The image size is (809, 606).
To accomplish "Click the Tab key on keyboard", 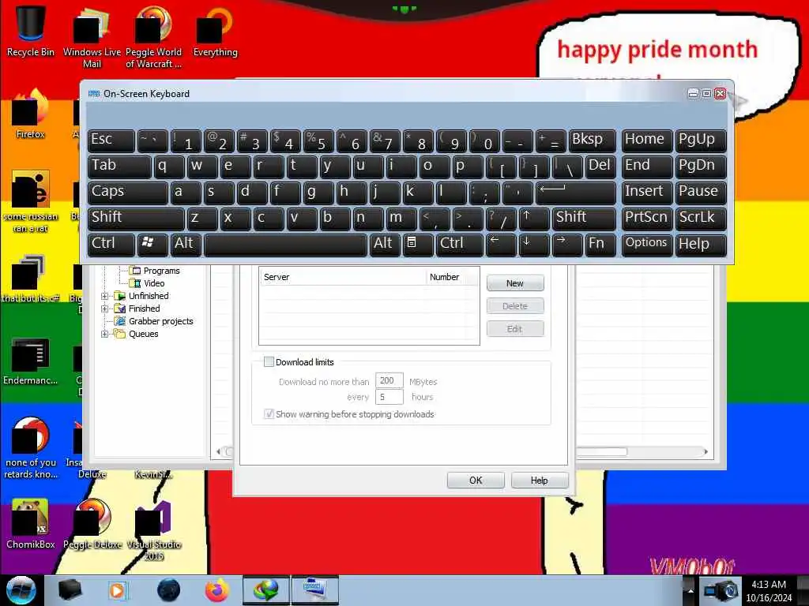I will click(119, 167).
